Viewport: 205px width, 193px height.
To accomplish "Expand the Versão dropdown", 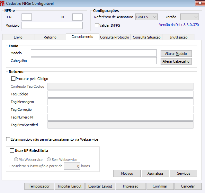I will [190, 17].
